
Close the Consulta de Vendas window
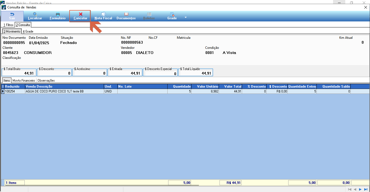[365, 7]
